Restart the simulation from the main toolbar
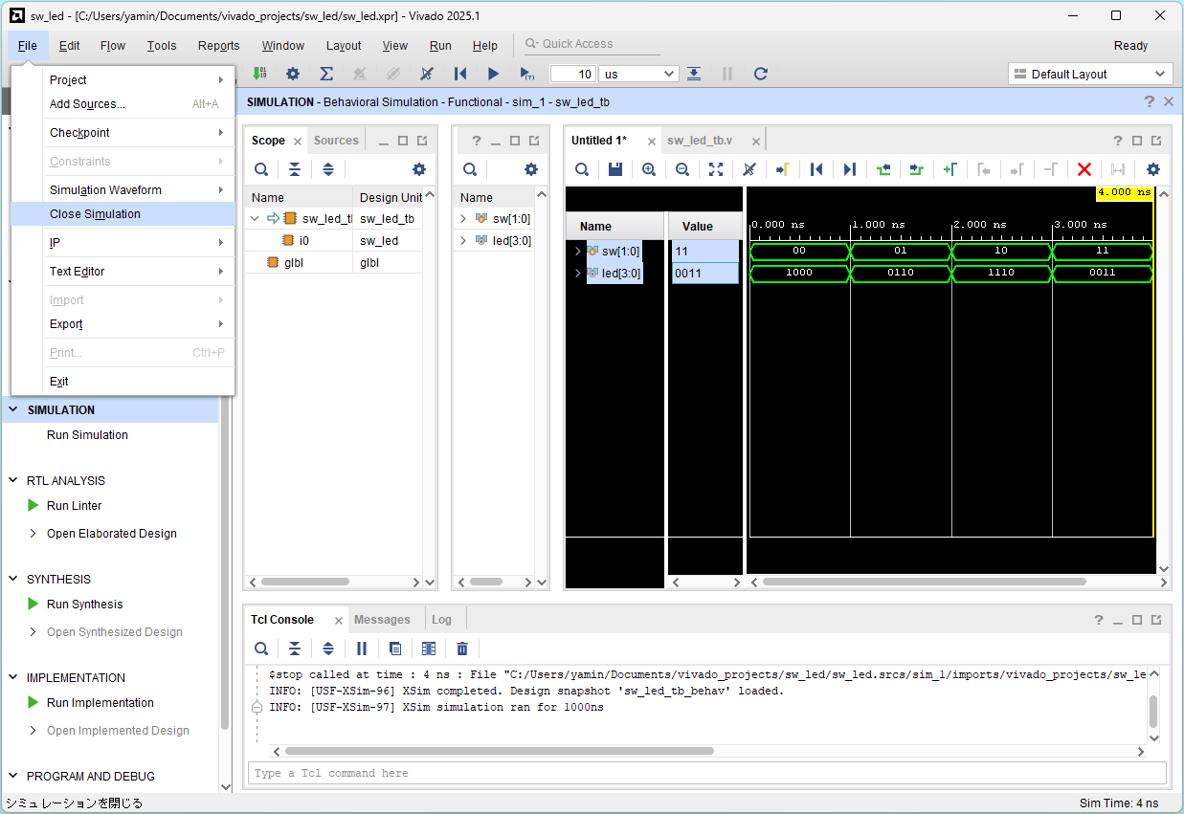This screenshot has height=814, width=1184. (460, 74)
